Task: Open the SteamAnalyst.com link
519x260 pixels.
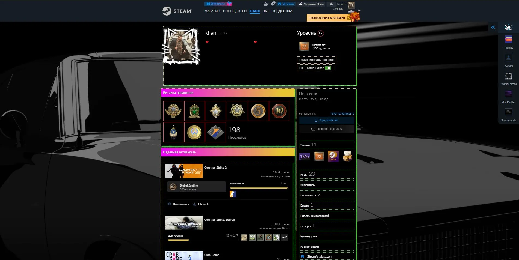Action: (327, 256)
